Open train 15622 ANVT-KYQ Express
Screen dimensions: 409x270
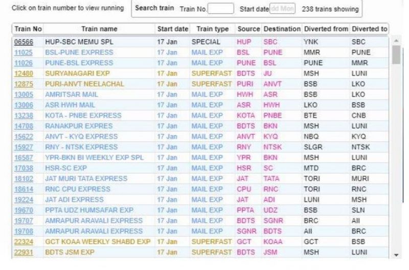[24, 137]
